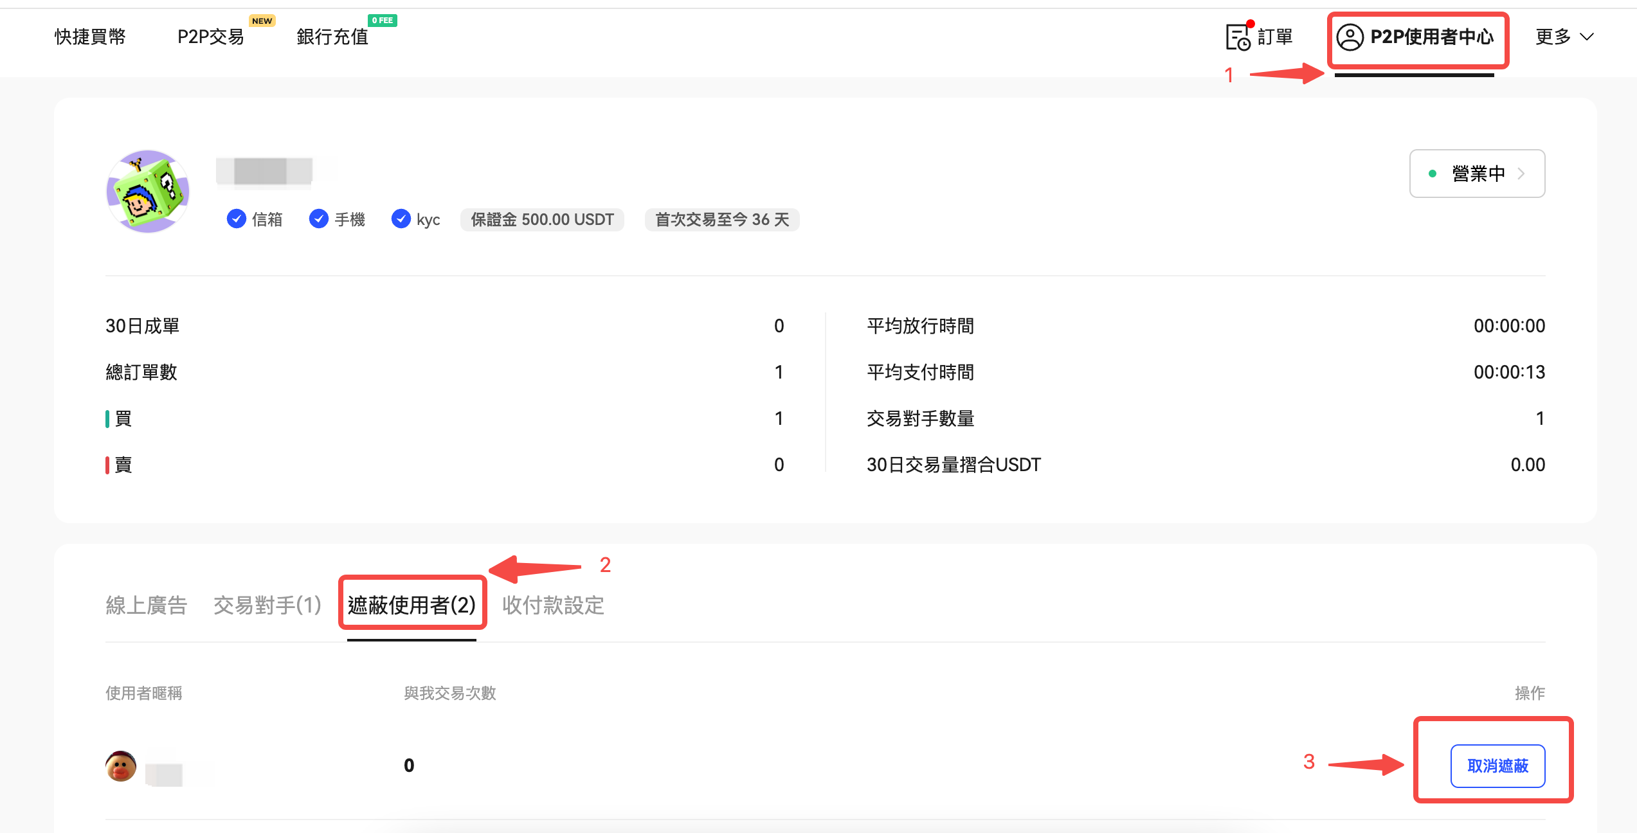Click the email verified checkmark badge

pyautogui.click(x=237, y=219)
